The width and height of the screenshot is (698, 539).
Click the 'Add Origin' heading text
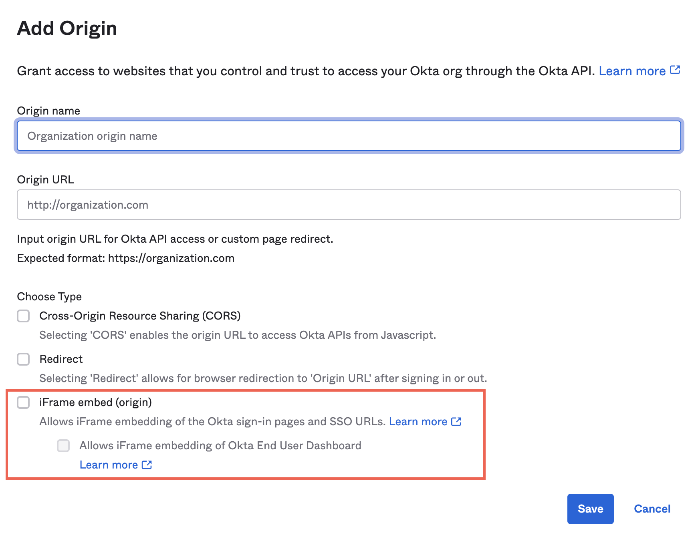[67, 28]
